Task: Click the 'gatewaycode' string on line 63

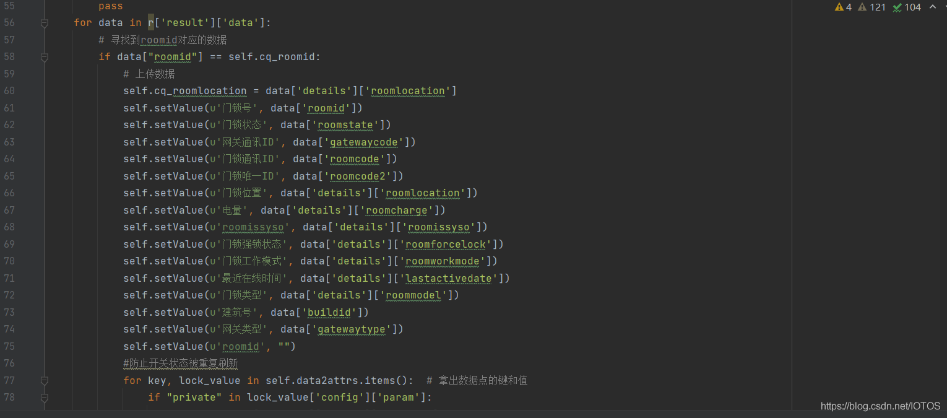Action: pyautogui.click(x=364, y=142)
